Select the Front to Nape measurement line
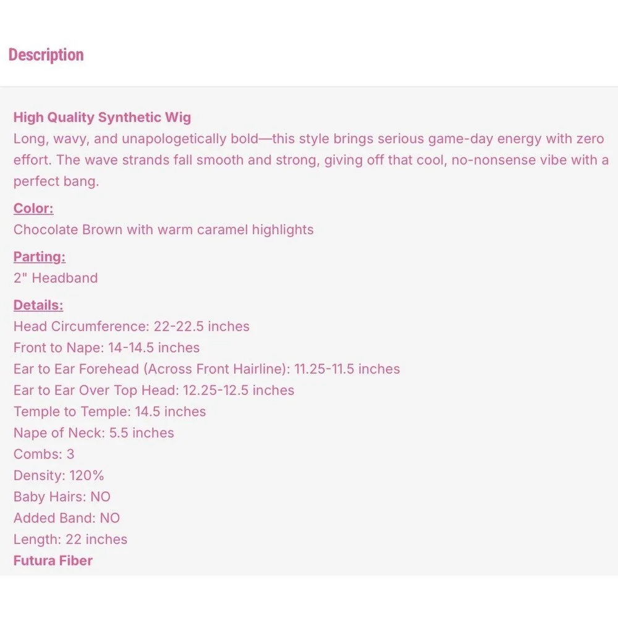 tap(106, 347)
